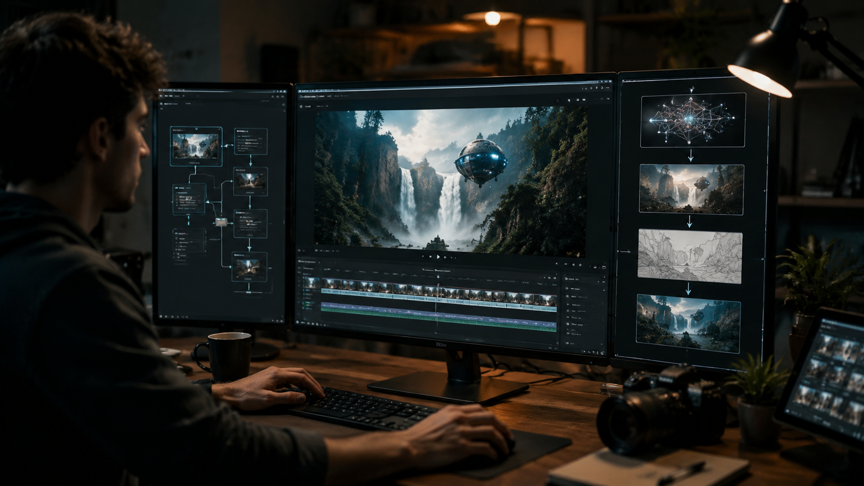This screenshot has height=486, width=864.
Task: Select the middle-right canyon image node on the left monitor
Action: [x=251, y=181]
